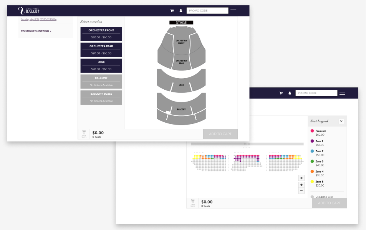Select Orchestra Rear section button

tap(101, 49)
